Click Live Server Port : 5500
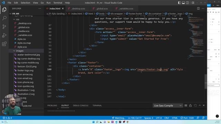The image size is (221, 124). click(x=187, y=118)
